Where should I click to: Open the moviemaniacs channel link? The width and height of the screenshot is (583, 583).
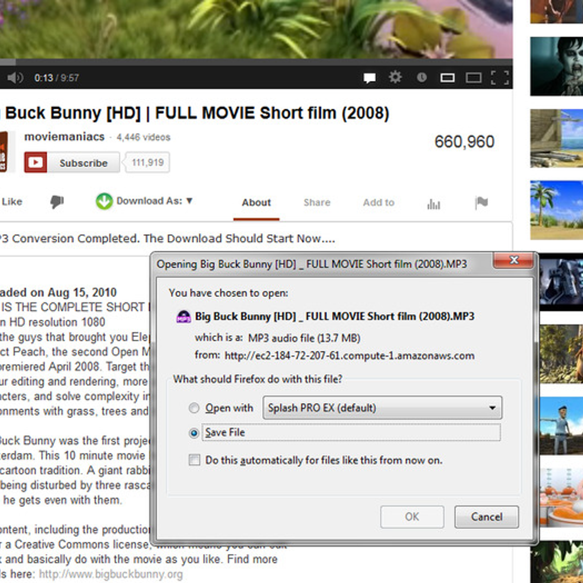[x=64, y=137]
